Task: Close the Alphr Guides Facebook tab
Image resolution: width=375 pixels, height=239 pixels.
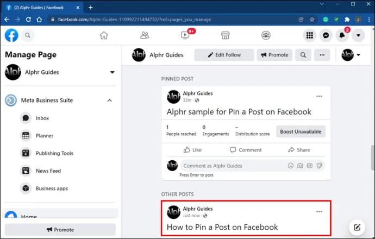Action: (78, 8)
